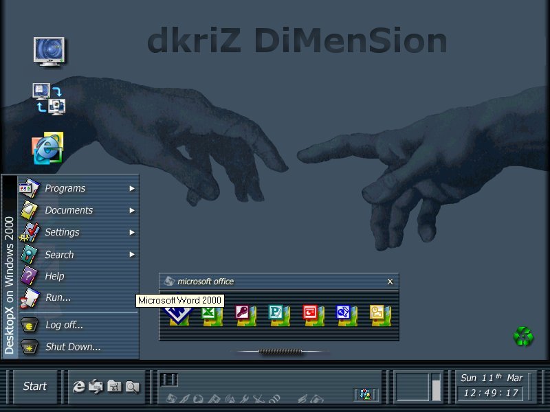Click the Start button
The height and width of the screenshot is (412, 550).
click(x=35, y=387)
